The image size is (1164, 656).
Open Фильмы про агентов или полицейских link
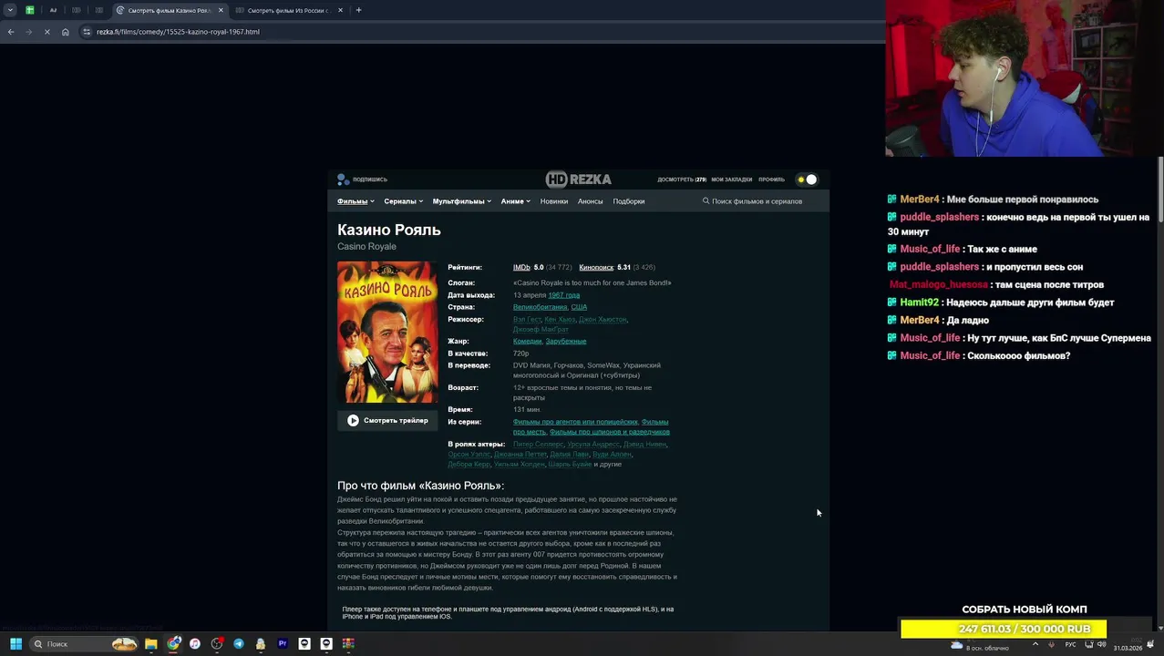[575, 422]
